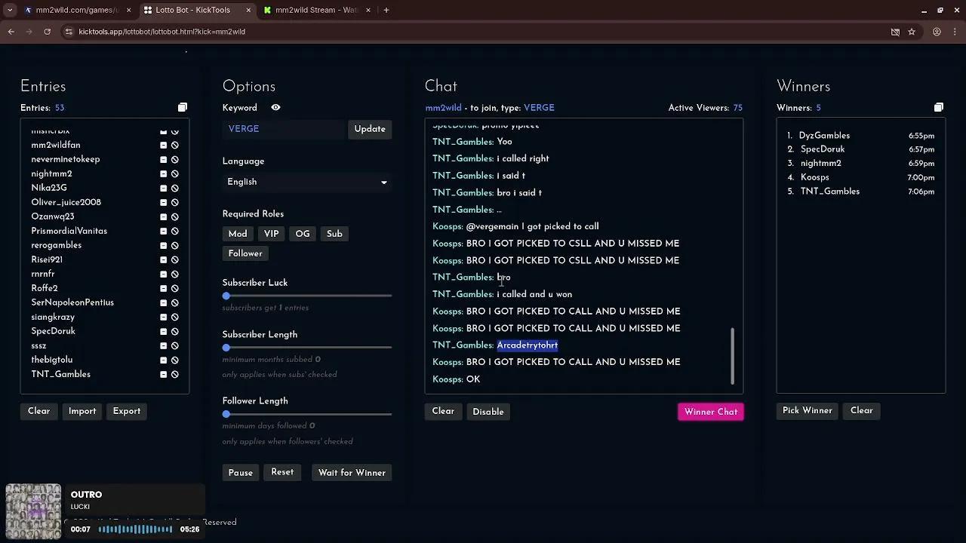Select winner Koosps in the winners list

click(815, 177)
